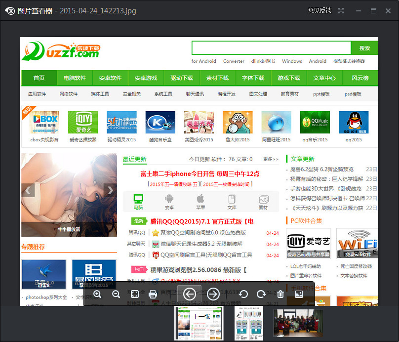Zoom in with the plus magnifier icon
This screenshot has height=342, width=399.
pos(97,294)
